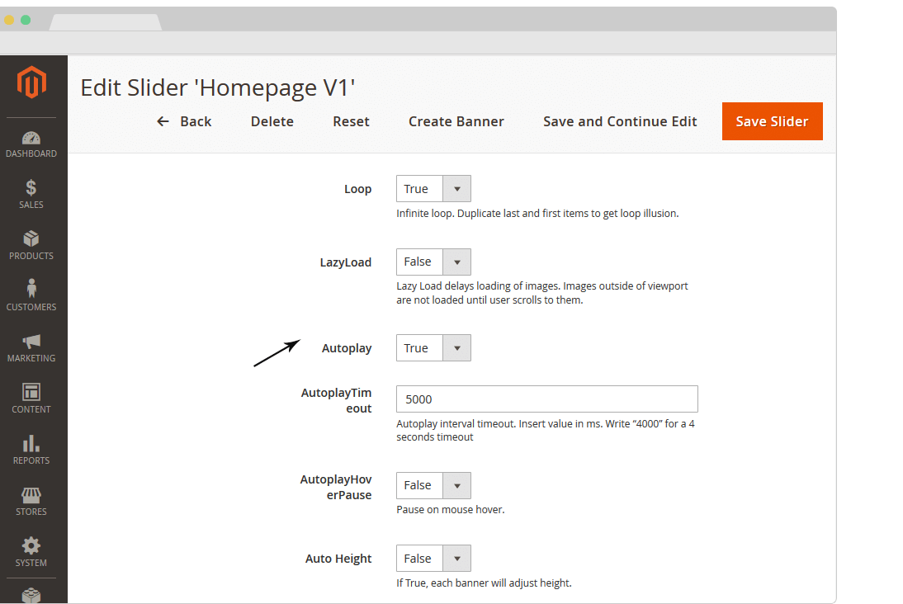This screenshot has height=604, width=903.
Task: Click Create Banner button
Action: coord(456,121)
